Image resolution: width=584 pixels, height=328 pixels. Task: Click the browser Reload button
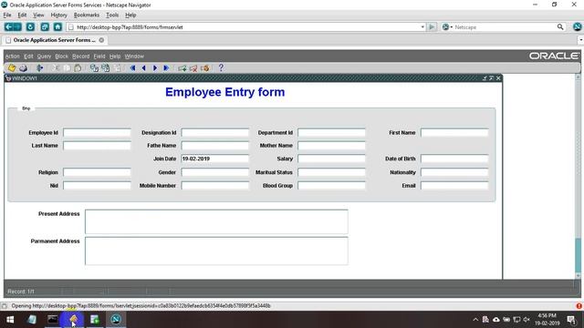[30, 26]
